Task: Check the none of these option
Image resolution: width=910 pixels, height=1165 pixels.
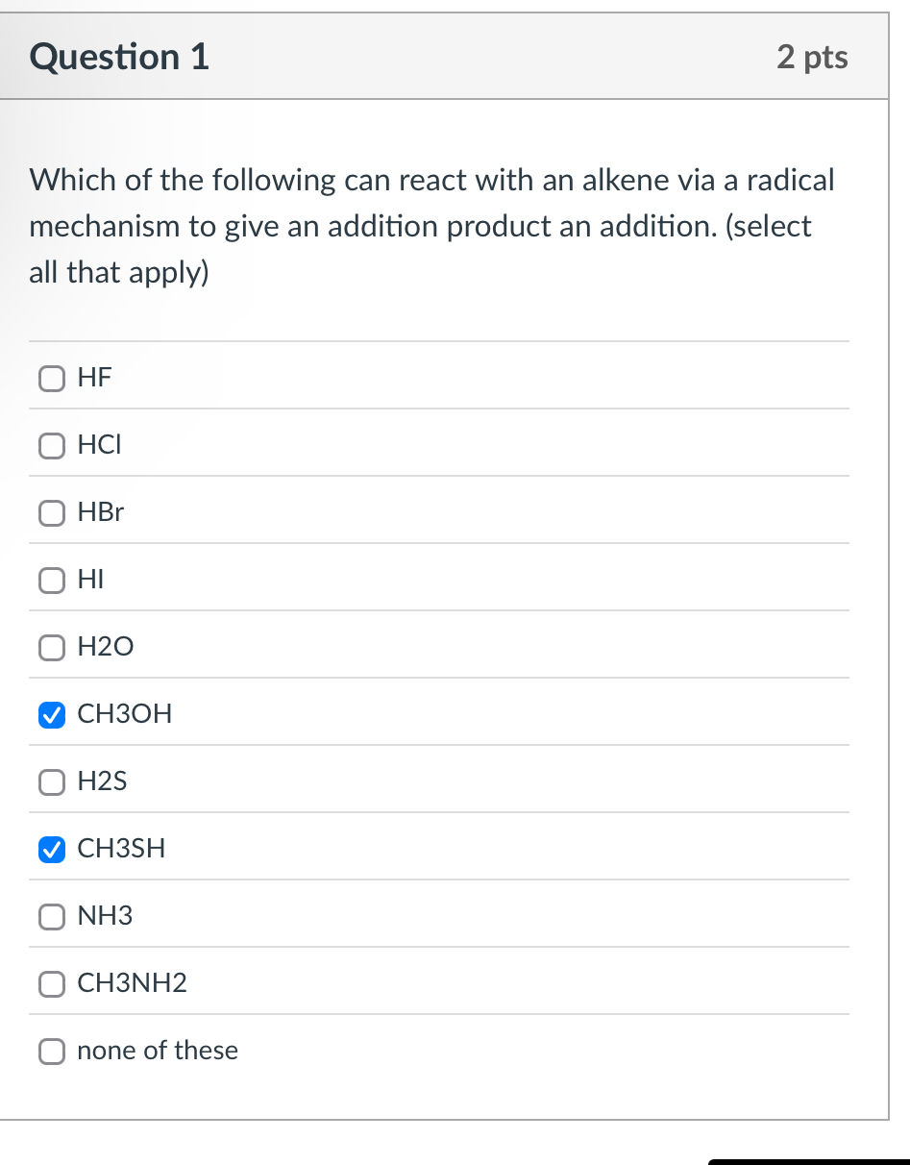Action: [52, 1051]
